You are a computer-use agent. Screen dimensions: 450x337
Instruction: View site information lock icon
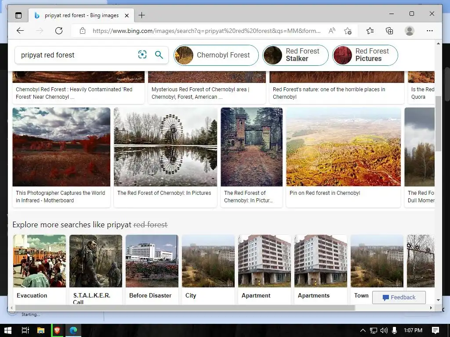(82, 31)
